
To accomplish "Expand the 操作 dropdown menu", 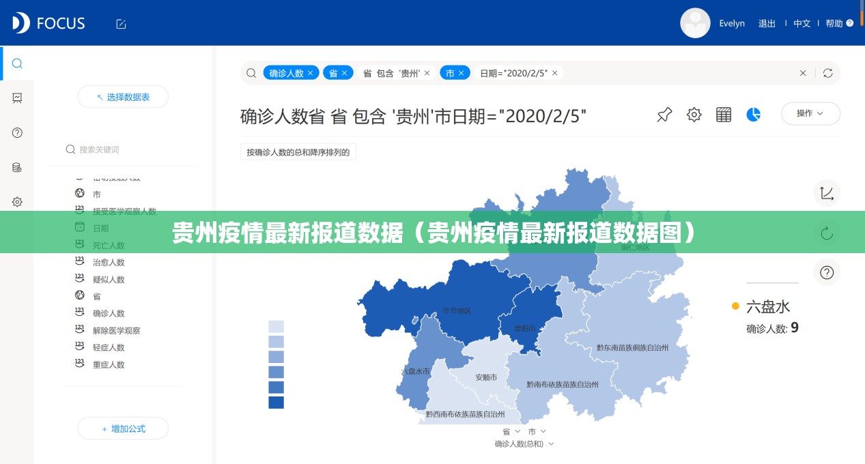I will click(810, 114).
